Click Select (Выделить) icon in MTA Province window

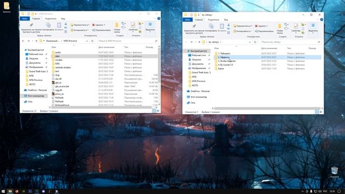coord(150,26)
